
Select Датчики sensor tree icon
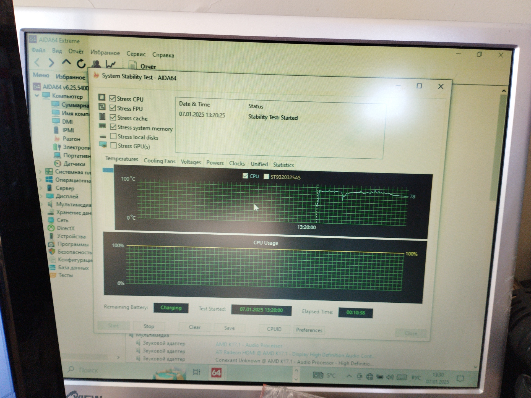[57, 163]
